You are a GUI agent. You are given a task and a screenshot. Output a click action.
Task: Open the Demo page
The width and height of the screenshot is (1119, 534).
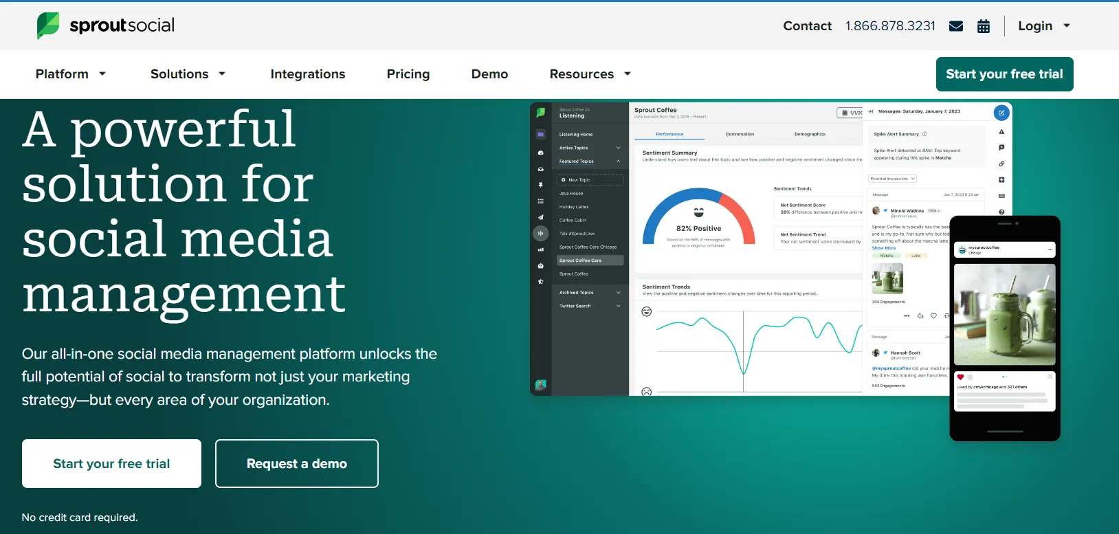(x=489, y=74)
